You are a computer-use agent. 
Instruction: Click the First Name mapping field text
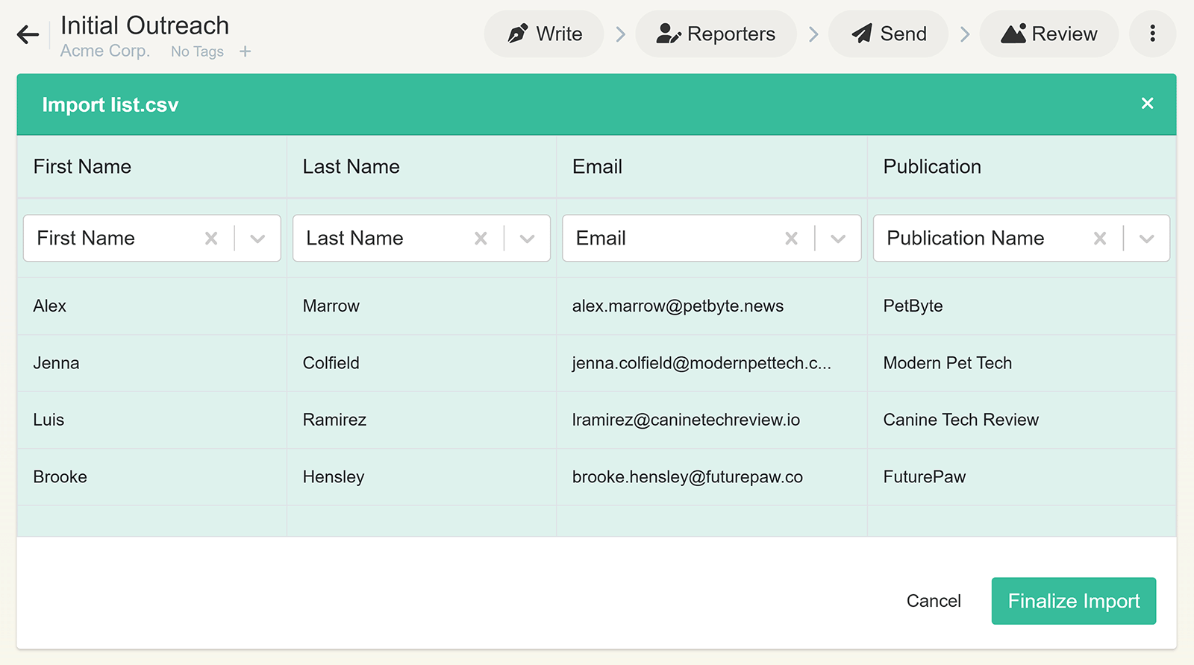(x=86, y=239)
